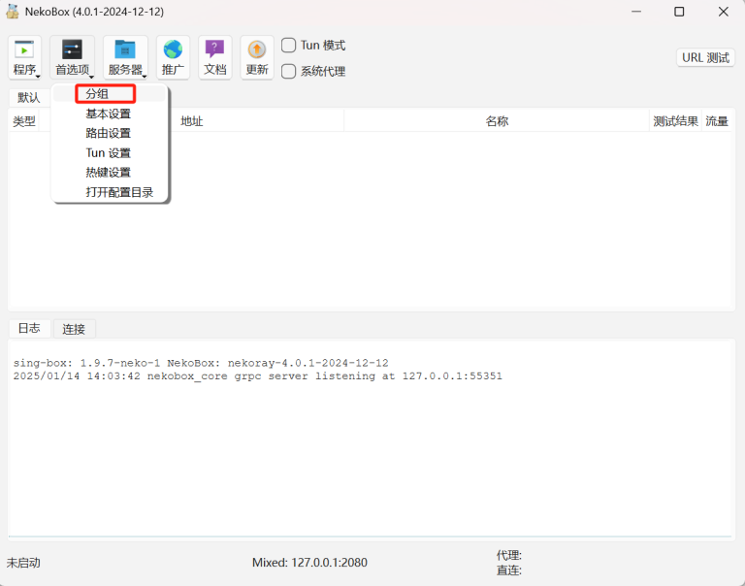Select 分组 from the preferences menu
Viewport: 745px width, 586px height.
click(97, 94)
